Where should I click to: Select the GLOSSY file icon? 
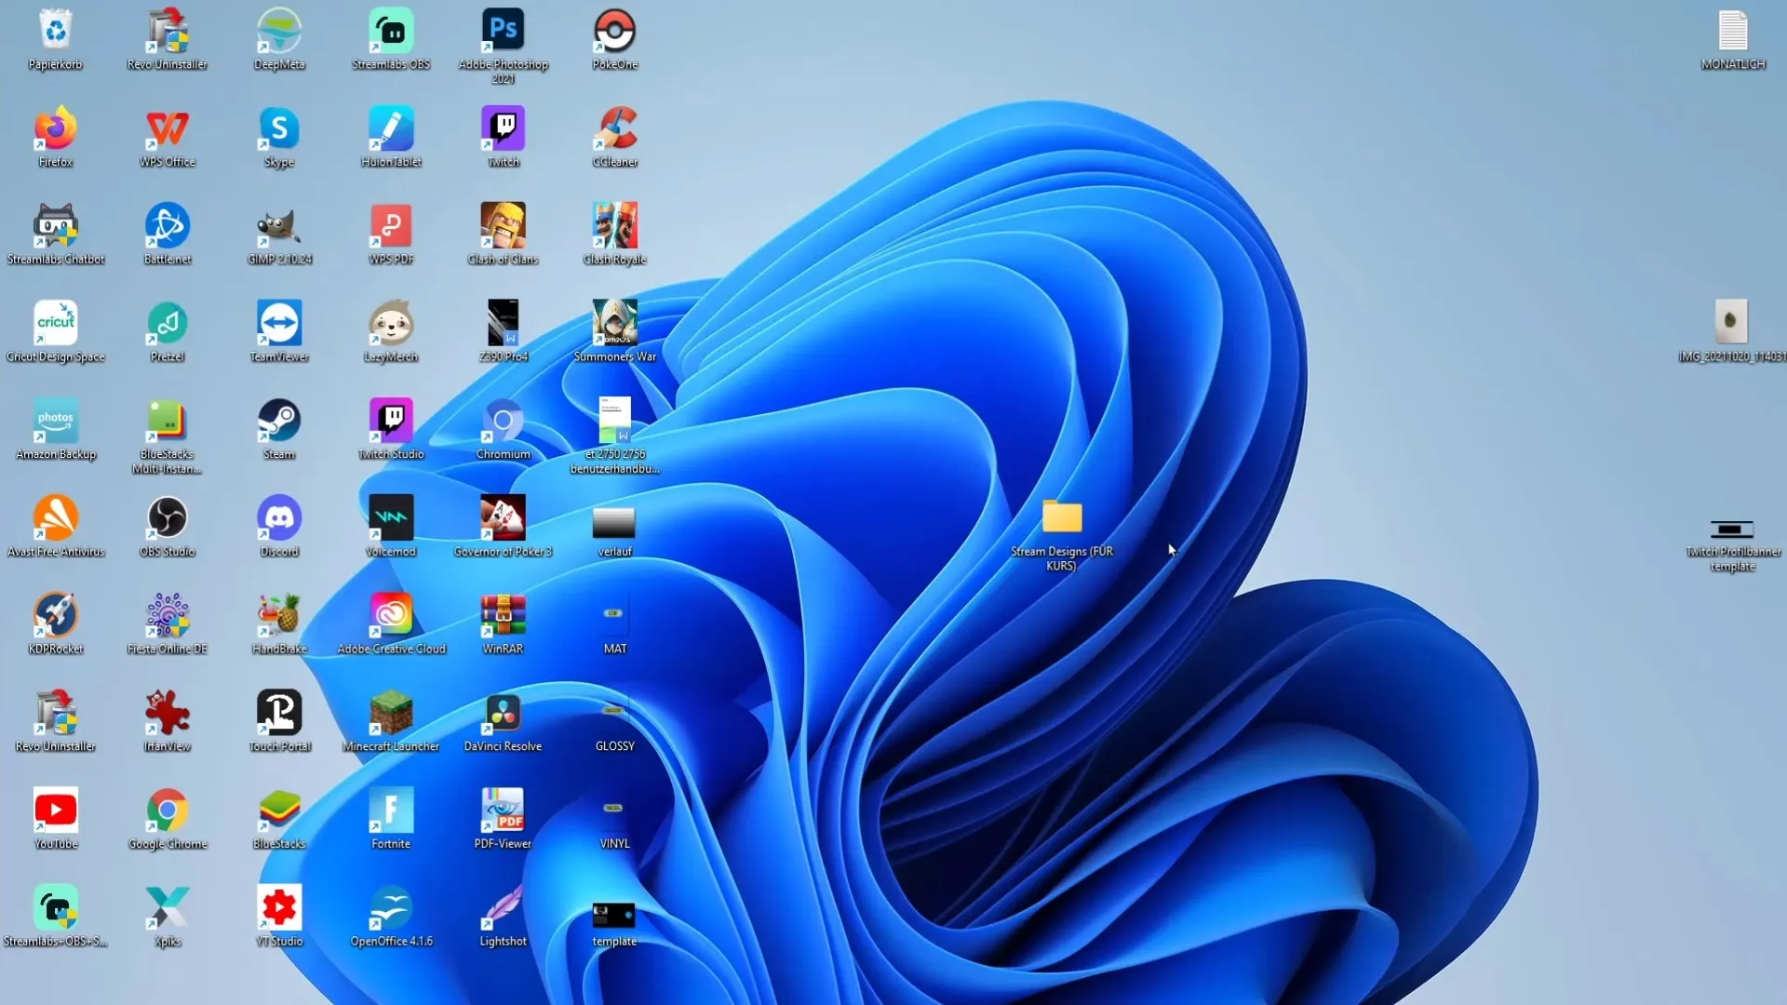(x=614, y=712)
